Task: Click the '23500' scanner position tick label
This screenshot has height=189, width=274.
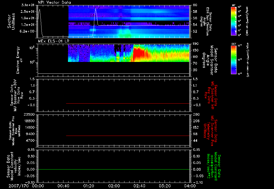Action: point(29,114)
